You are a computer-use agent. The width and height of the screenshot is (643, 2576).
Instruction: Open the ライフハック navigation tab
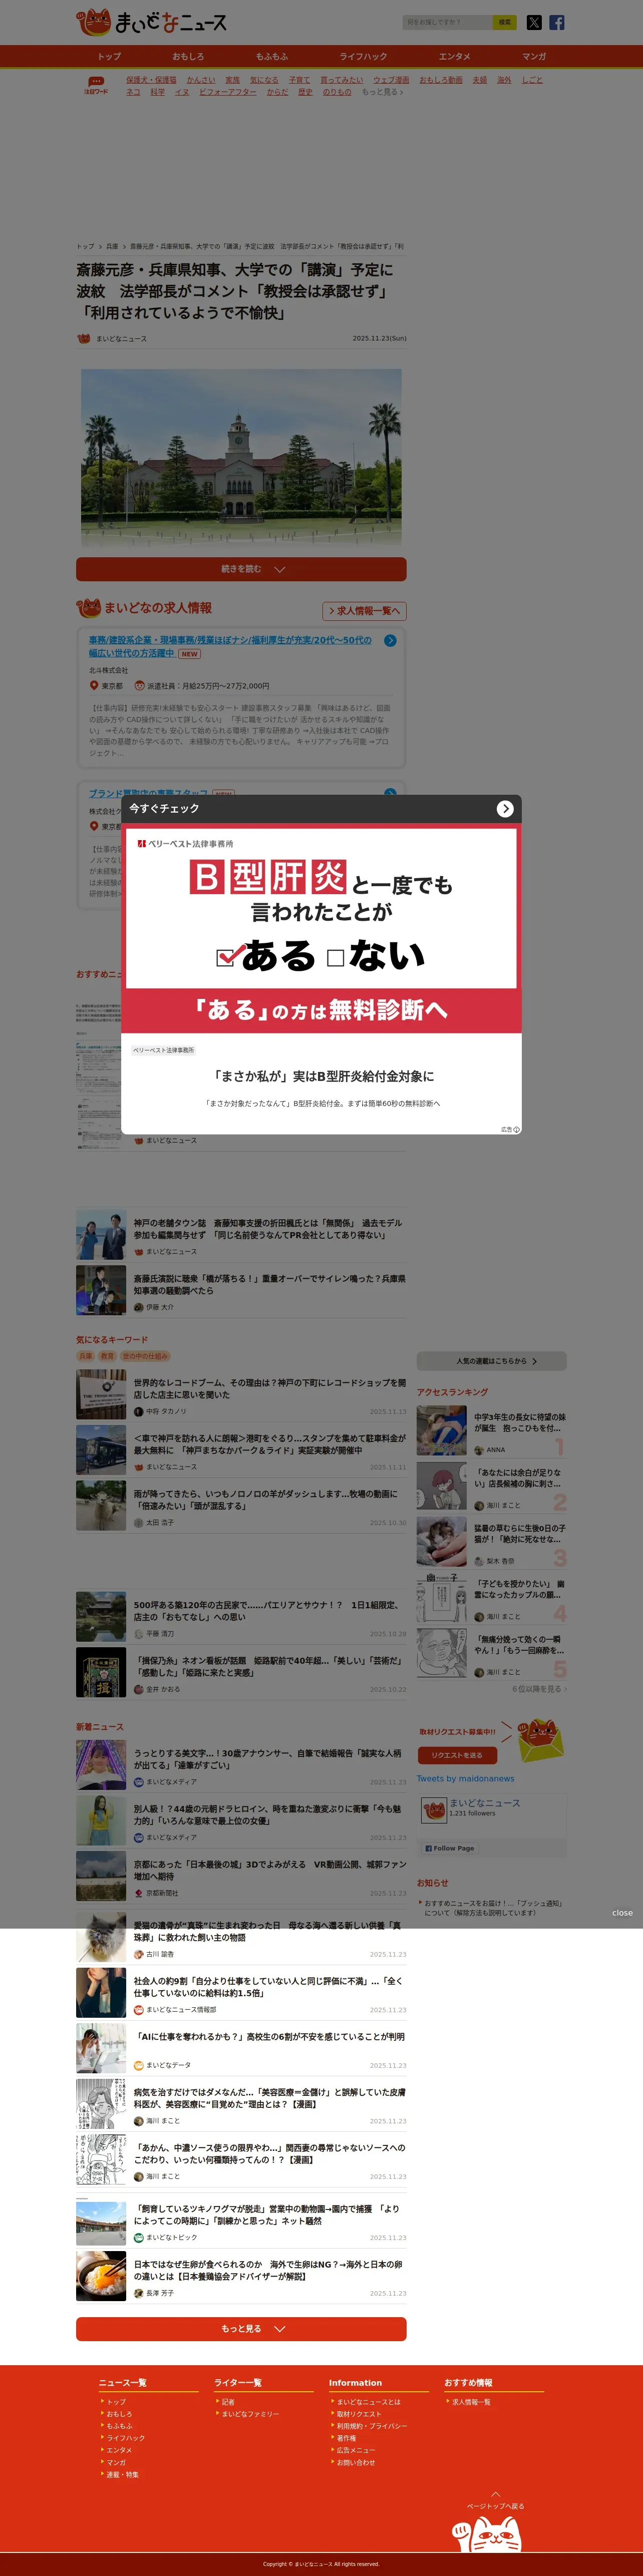pyautogui.click(x=363, y=56)
